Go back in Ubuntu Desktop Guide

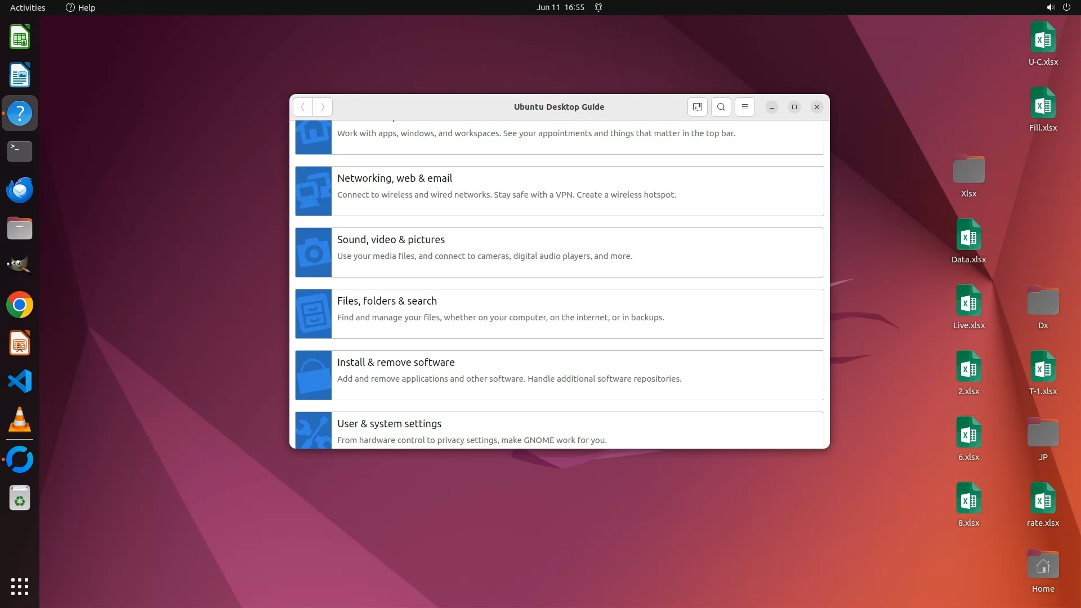pyautogui.click(x=303, y=107)
